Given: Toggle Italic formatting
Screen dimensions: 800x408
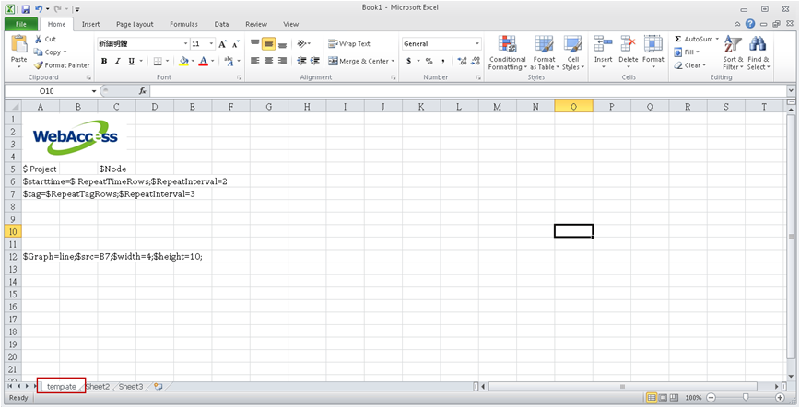Looking at the screenshot, I should coord(117,61).
